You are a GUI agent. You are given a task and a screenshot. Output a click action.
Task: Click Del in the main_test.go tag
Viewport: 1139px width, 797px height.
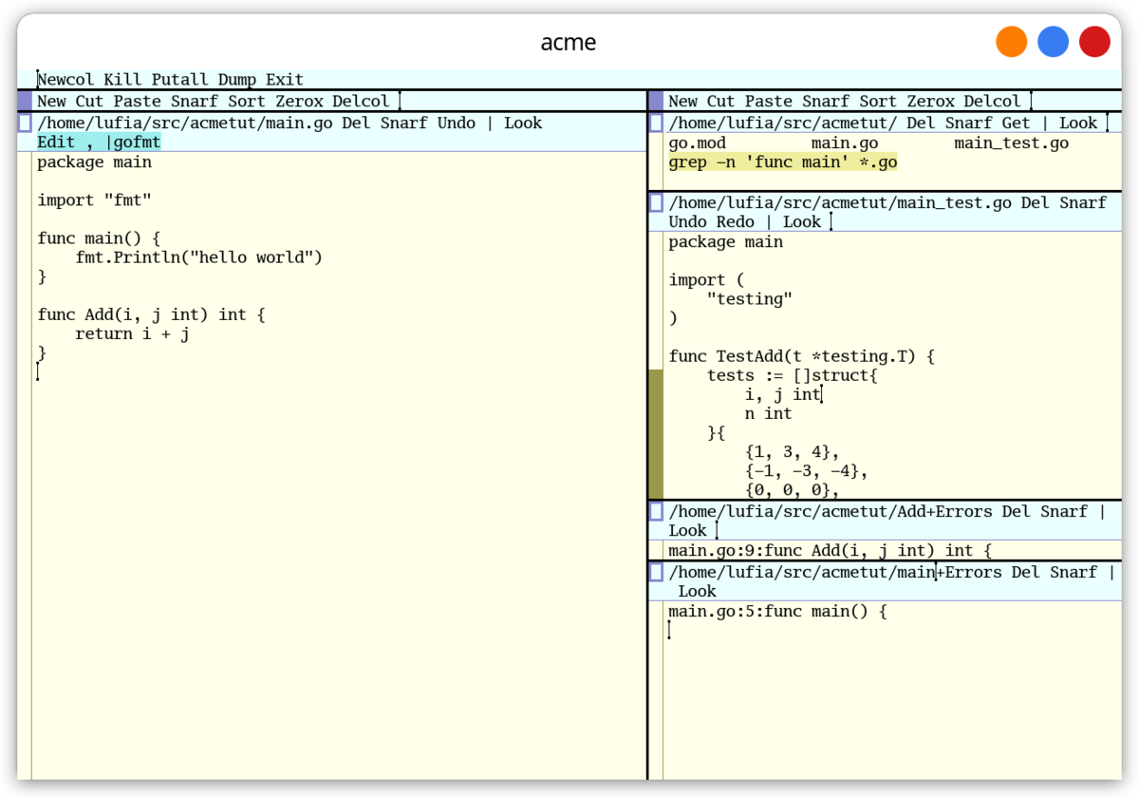[x=1036, y=202]
